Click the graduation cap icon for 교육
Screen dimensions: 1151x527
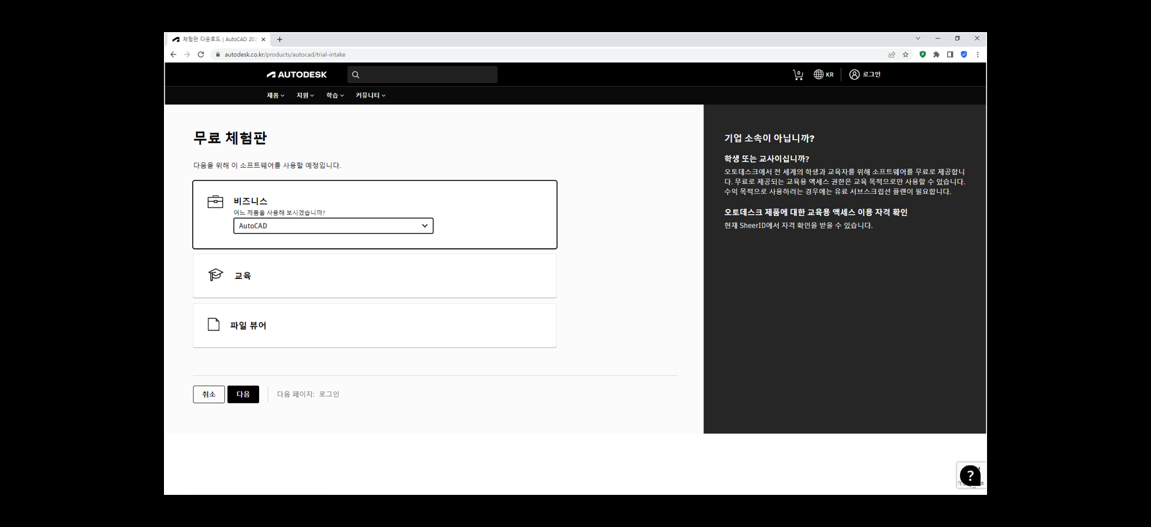215,275
